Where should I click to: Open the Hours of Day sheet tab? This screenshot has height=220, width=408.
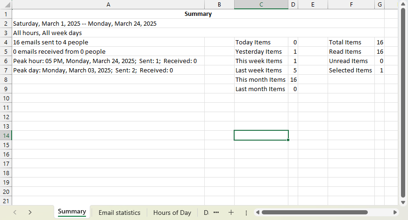[x=172, y=213]
